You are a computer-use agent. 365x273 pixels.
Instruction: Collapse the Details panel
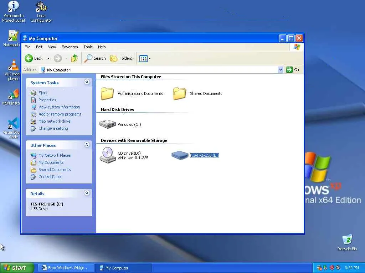[x=87, y=193]
